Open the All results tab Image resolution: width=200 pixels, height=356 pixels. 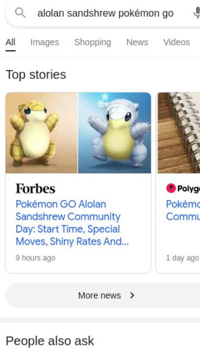(11, 42)
